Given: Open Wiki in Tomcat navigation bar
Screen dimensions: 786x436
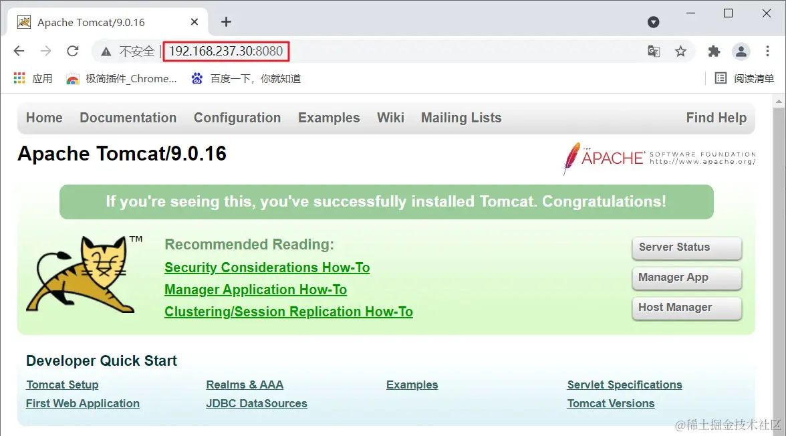Looking at the screenshot, I should 390,118.
